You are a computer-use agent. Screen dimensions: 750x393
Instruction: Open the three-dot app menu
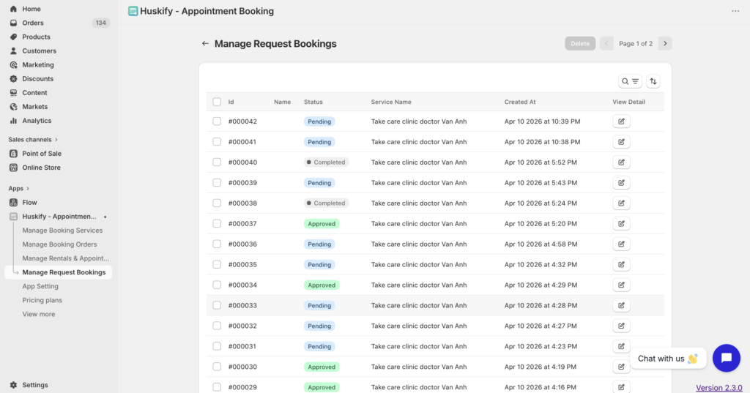coord(735,11)
